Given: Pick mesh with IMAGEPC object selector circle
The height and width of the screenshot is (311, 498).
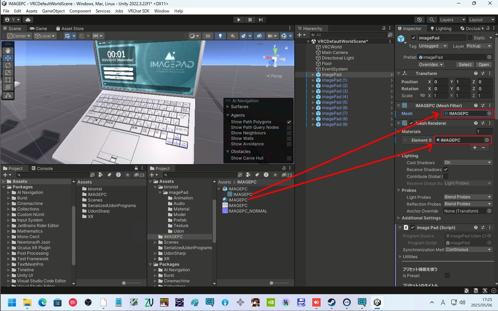Looking at the screenshot, I should (x=489, y=113).
